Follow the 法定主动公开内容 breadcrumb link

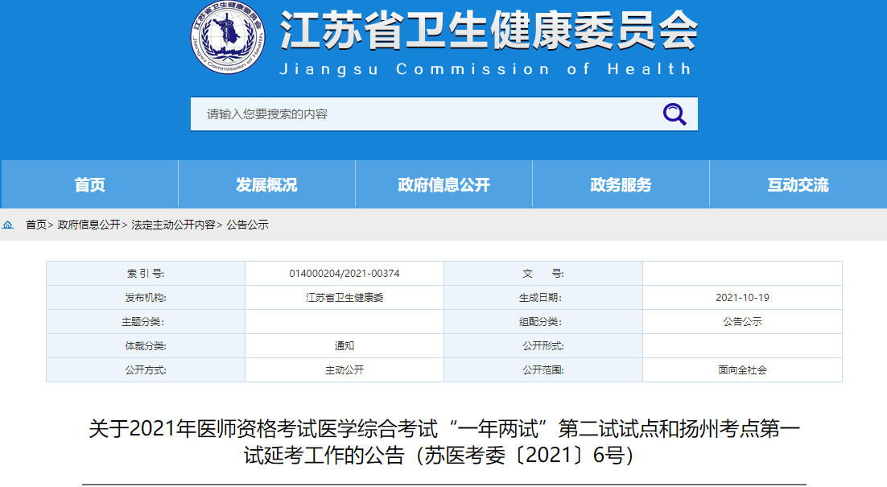[173, 225]
